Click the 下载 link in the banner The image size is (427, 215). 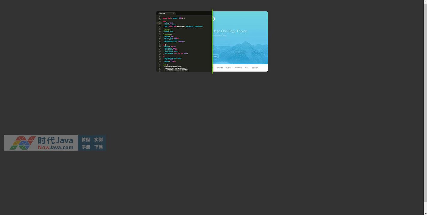pyautogui.click(x=99, y=147)
